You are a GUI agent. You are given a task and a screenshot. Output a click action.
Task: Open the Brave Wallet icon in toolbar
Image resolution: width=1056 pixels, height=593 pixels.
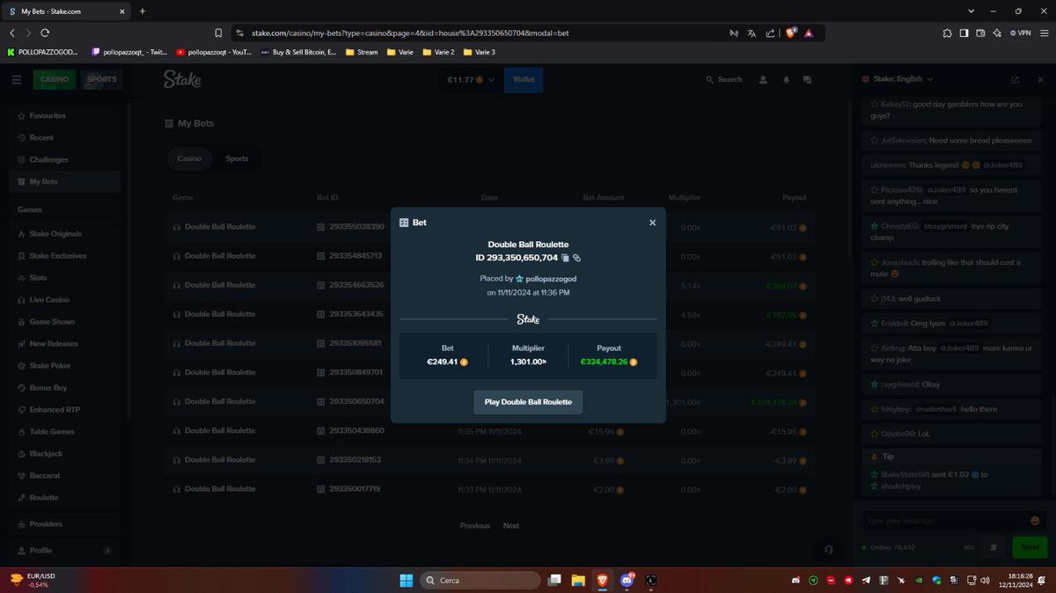(x=980, y=33)
